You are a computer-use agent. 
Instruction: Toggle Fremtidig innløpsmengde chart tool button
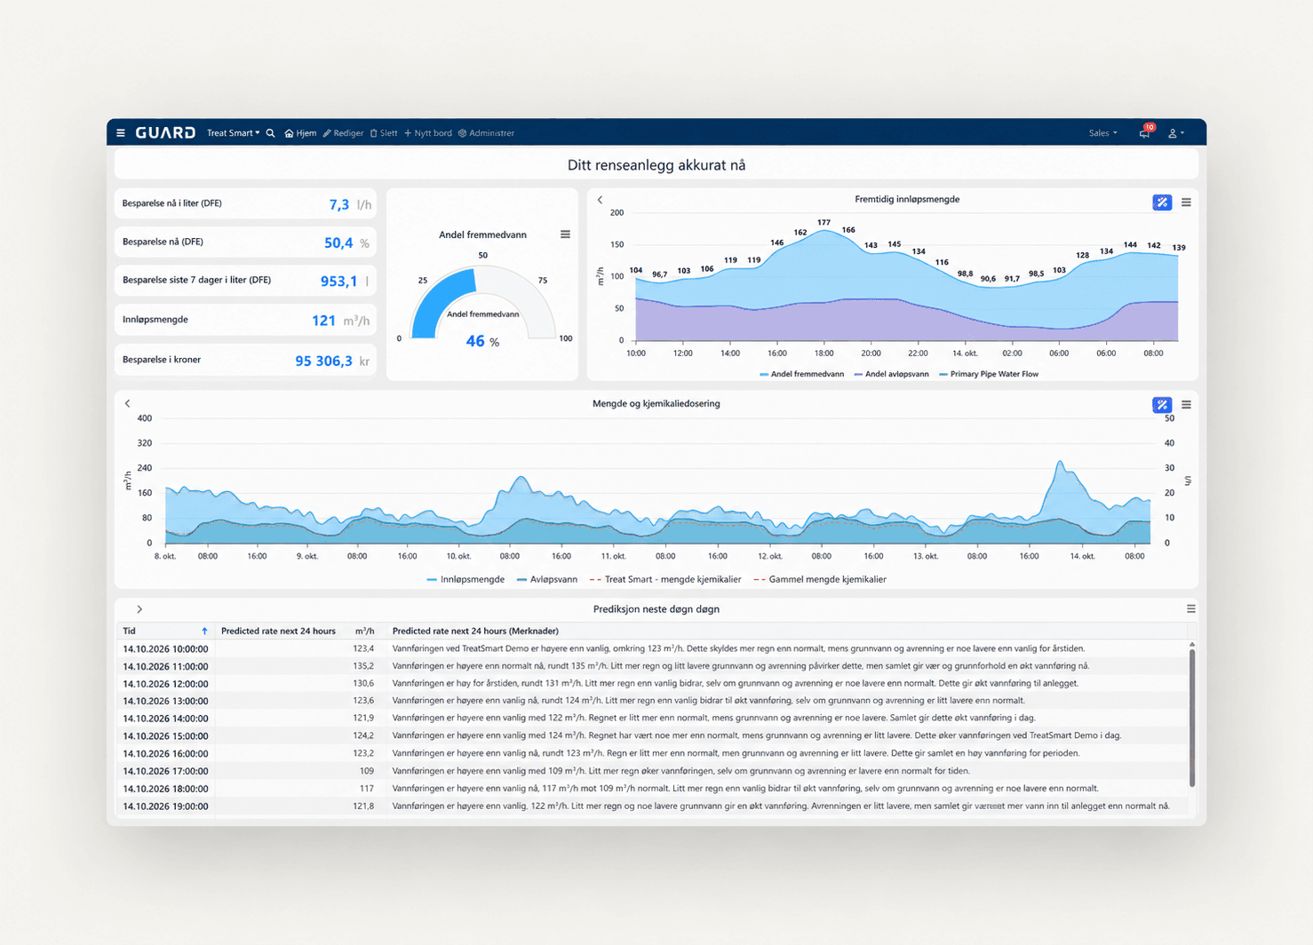point(1161,202)
